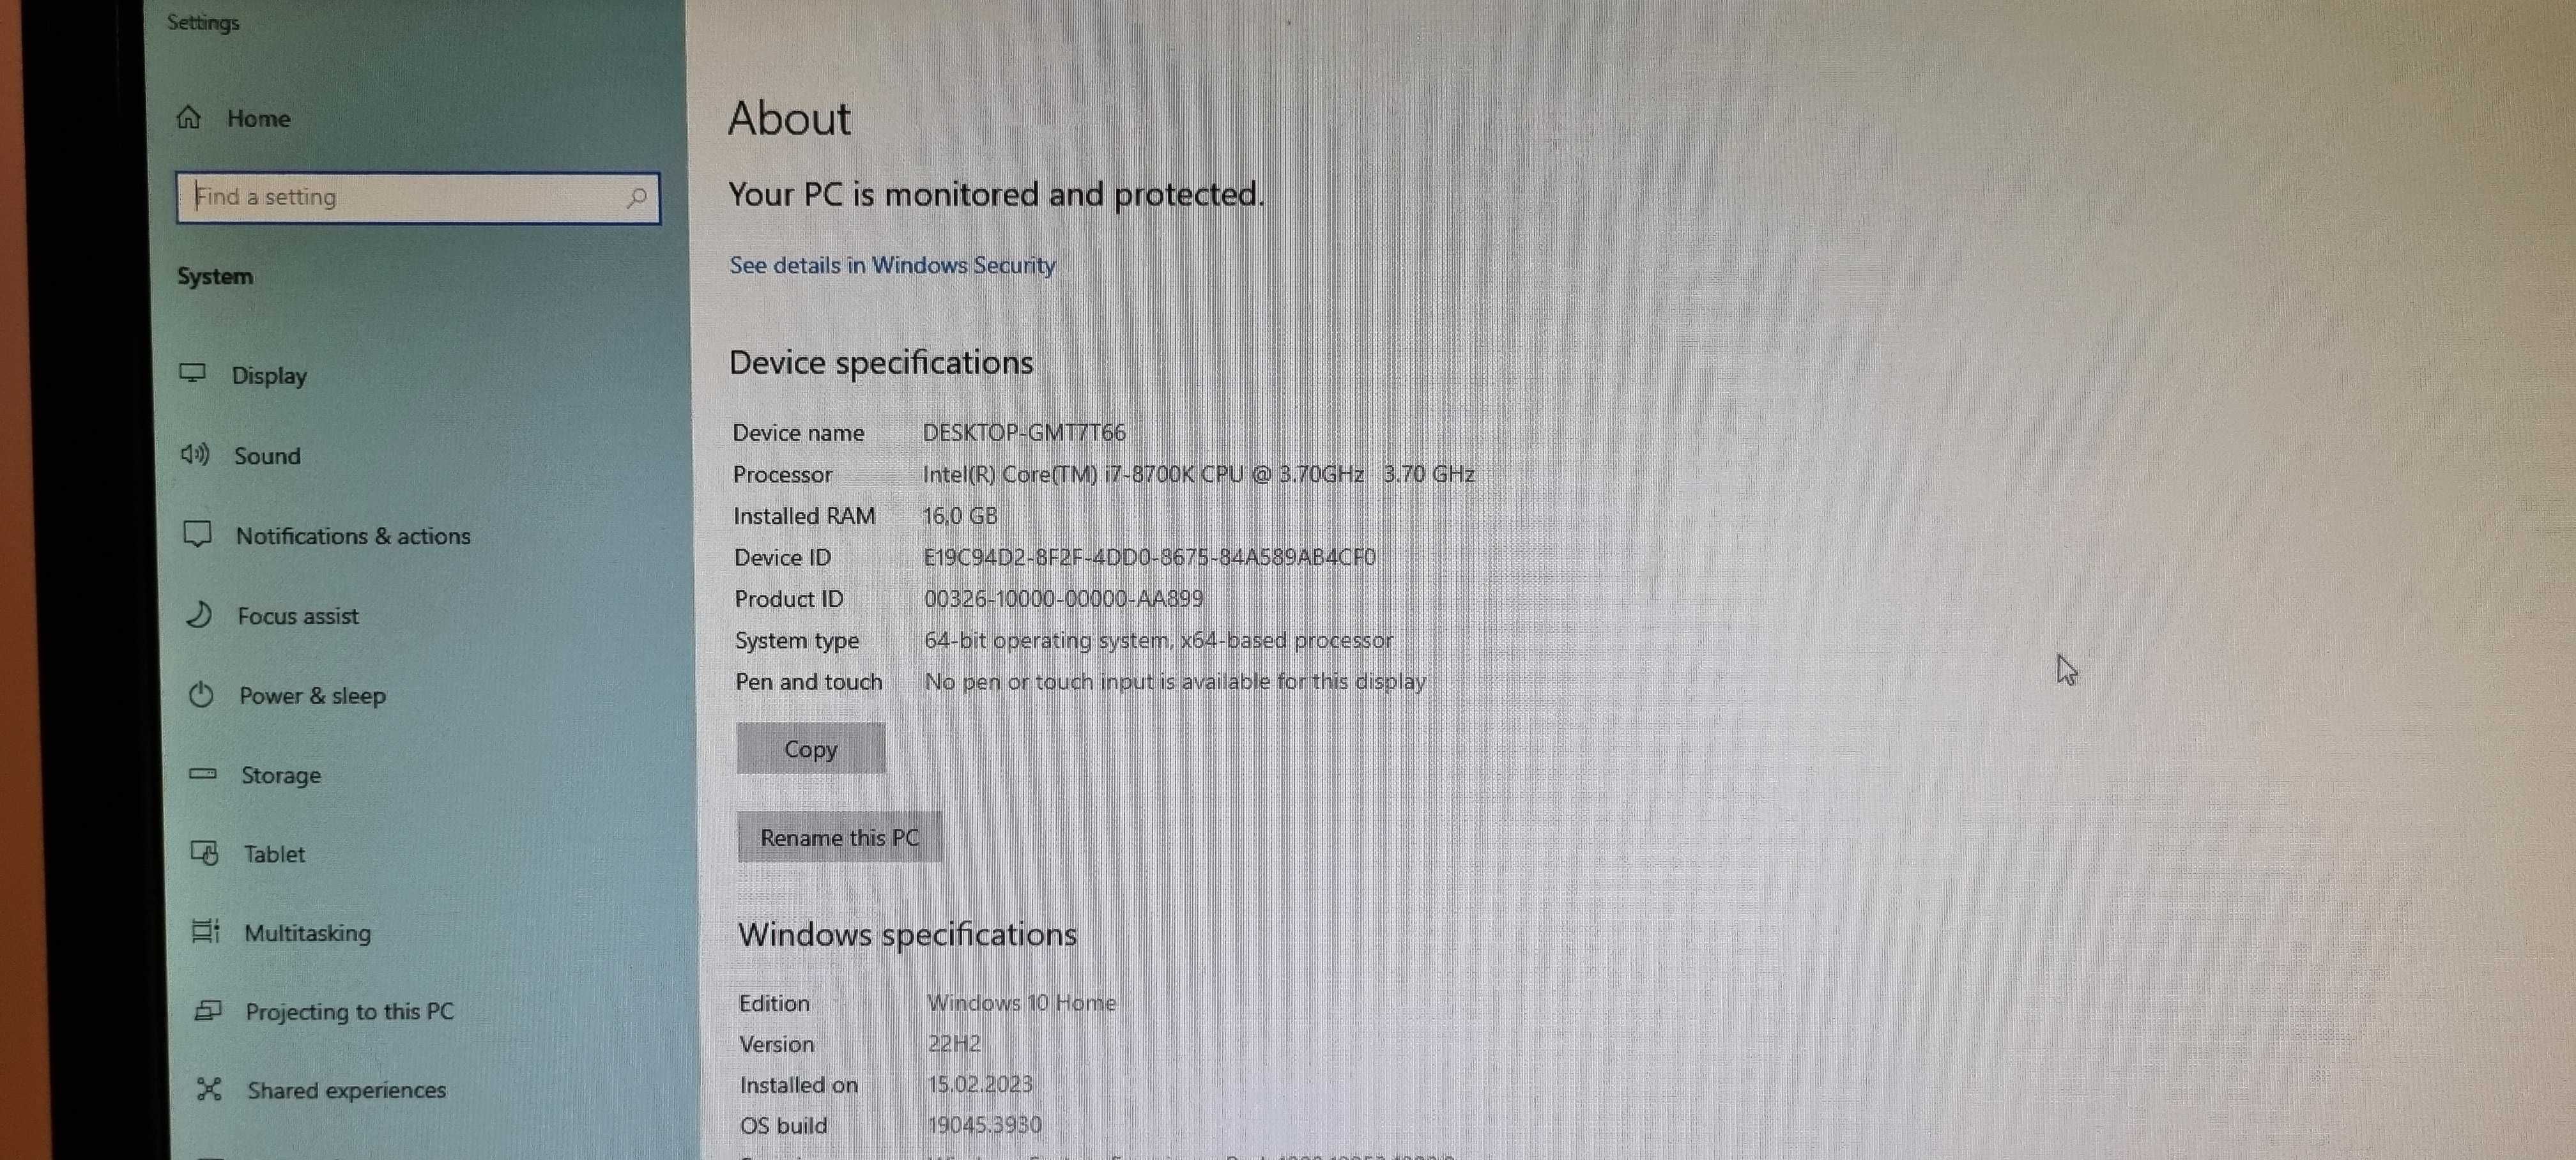Screen dimensions: 2576x1160
Task: Open Sound settings
Action: coord(266,455)
